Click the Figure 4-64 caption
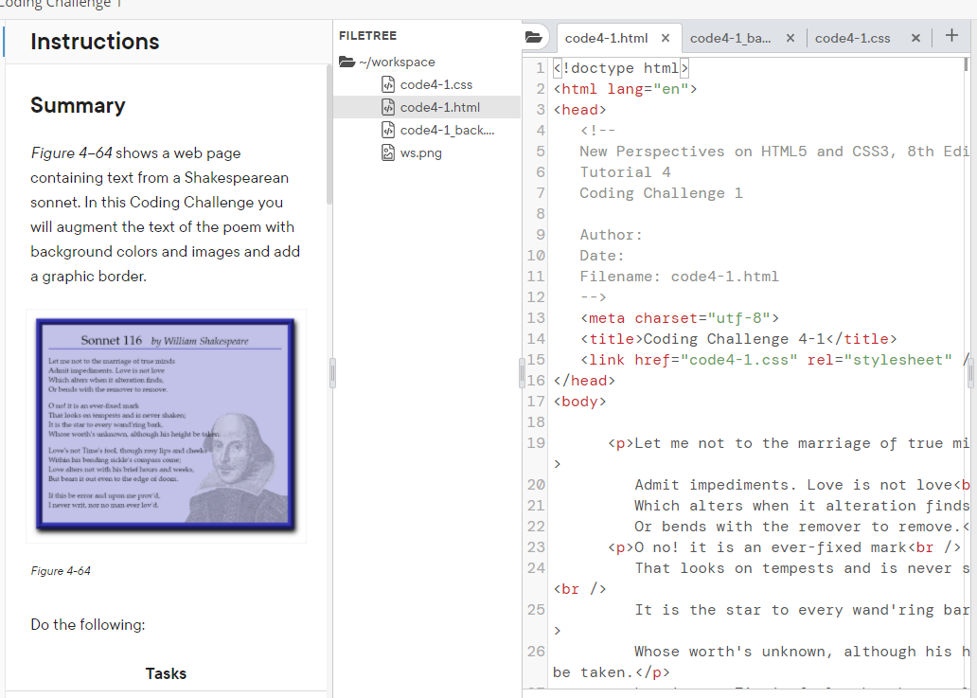 pos(61,570)
